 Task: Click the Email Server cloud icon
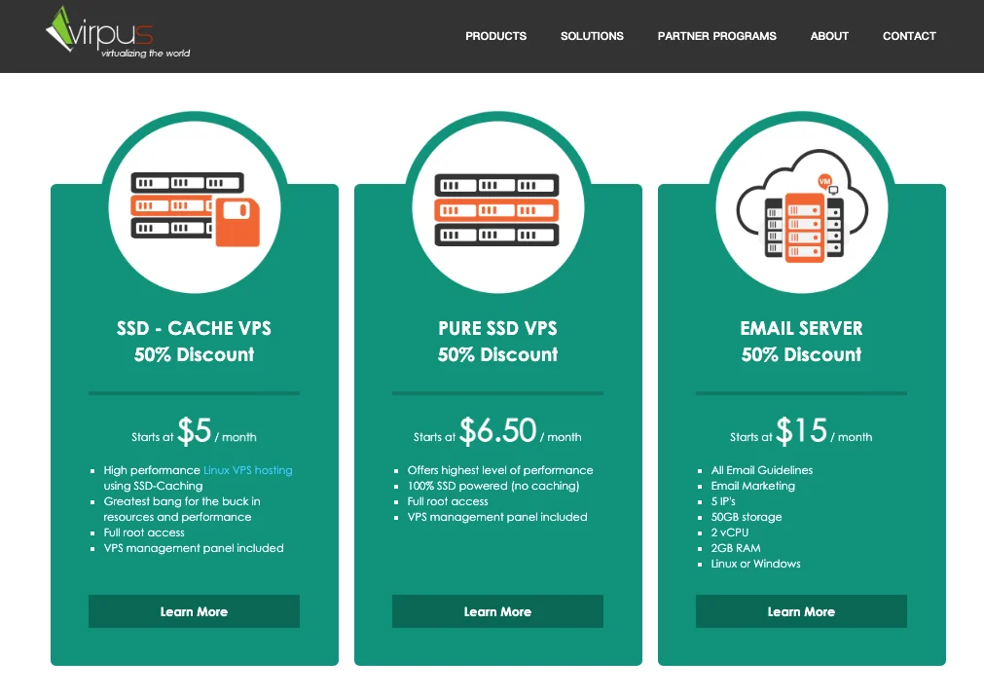pyautogui.click(x=802, y=206)
